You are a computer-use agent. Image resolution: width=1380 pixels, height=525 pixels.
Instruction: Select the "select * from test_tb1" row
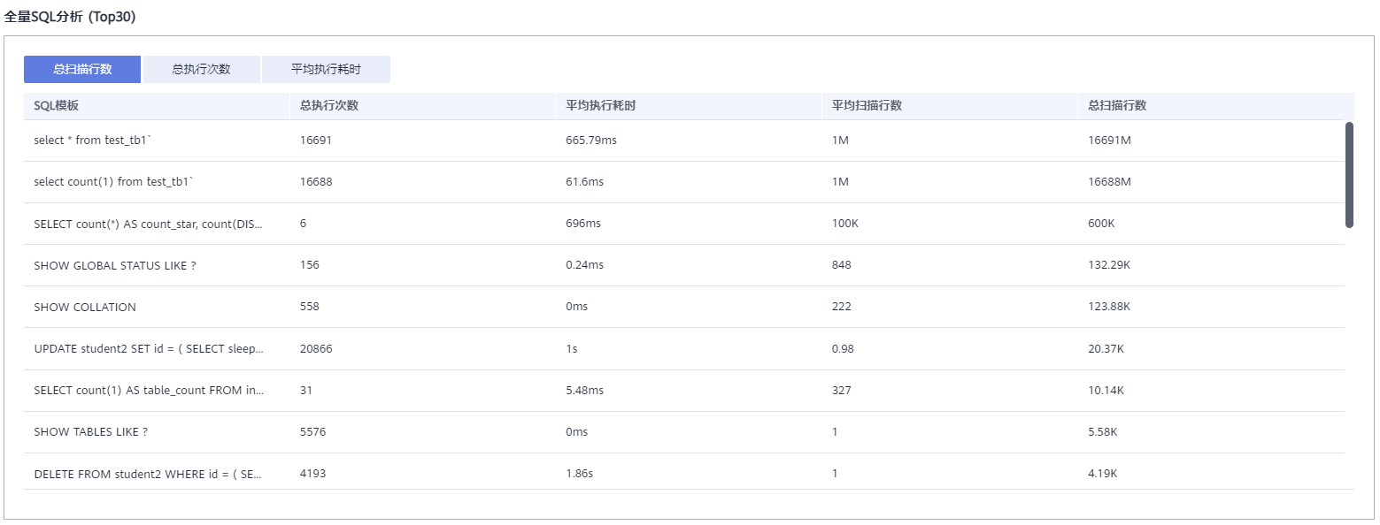684,141
